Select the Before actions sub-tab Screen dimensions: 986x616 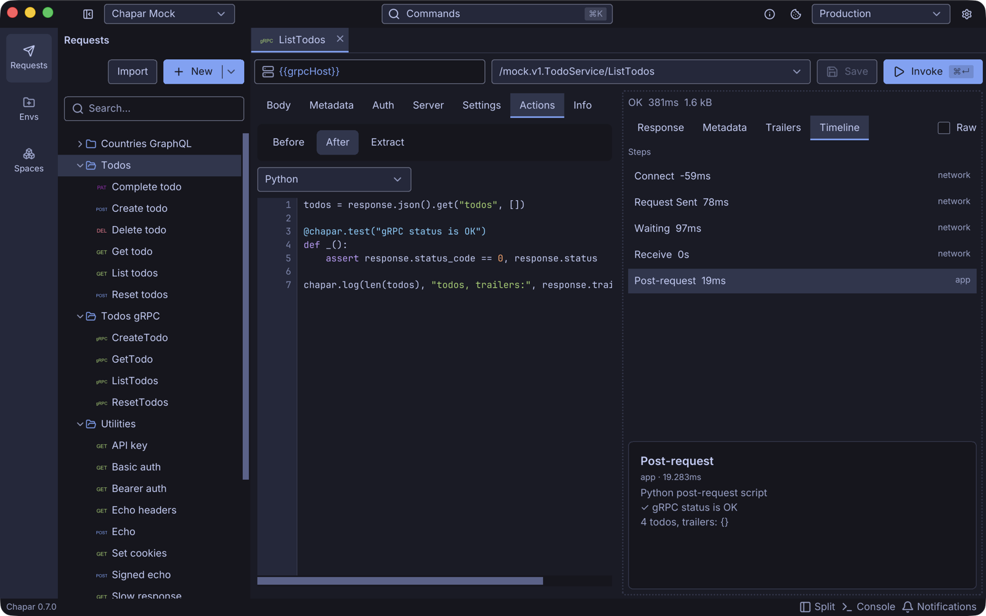click(x=288, y=142)
